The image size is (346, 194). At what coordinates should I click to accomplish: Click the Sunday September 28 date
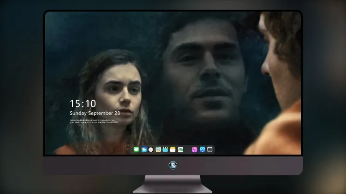click(x=95, y=113)
